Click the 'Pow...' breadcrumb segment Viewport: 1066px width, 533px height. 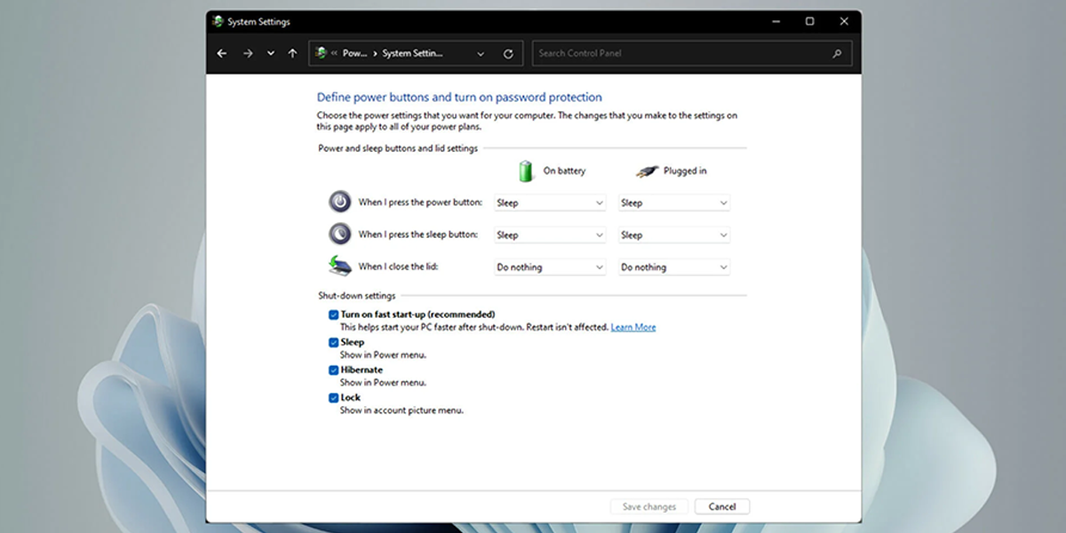[354, 53]
